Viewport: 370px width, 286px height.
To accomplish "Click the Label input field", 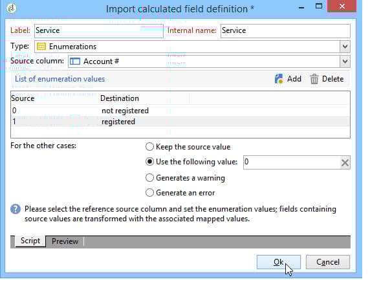I will 99,30.
